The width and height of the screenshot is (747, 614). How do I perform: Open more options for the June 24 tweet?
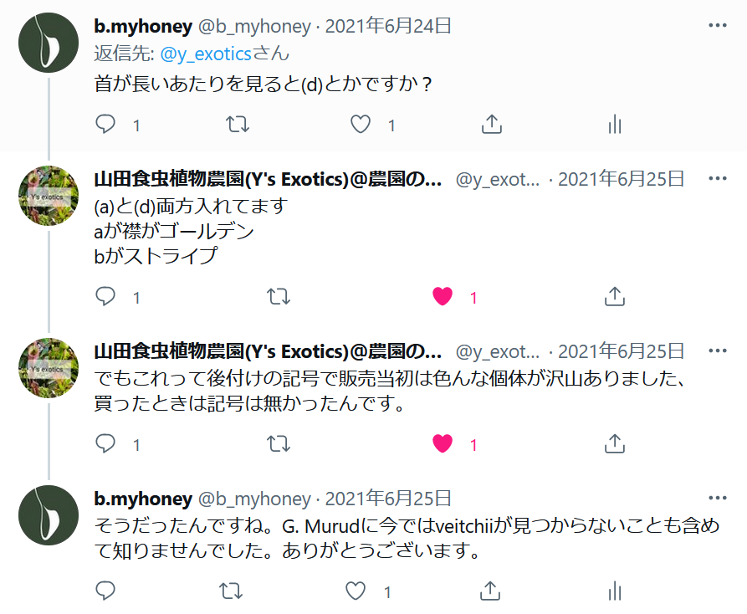point(718,25)
